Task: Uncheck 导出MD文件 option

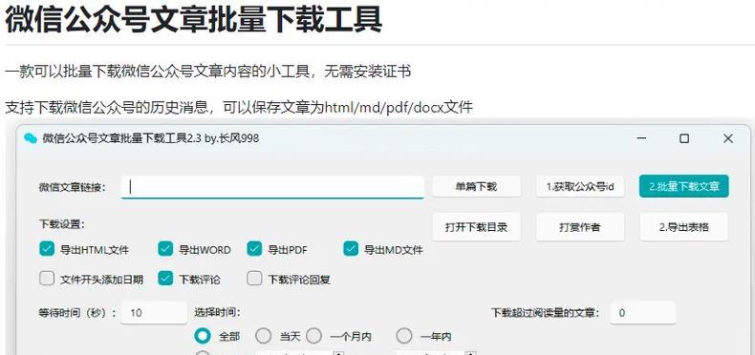Action: pyautogui.click(x=351, y=249)
